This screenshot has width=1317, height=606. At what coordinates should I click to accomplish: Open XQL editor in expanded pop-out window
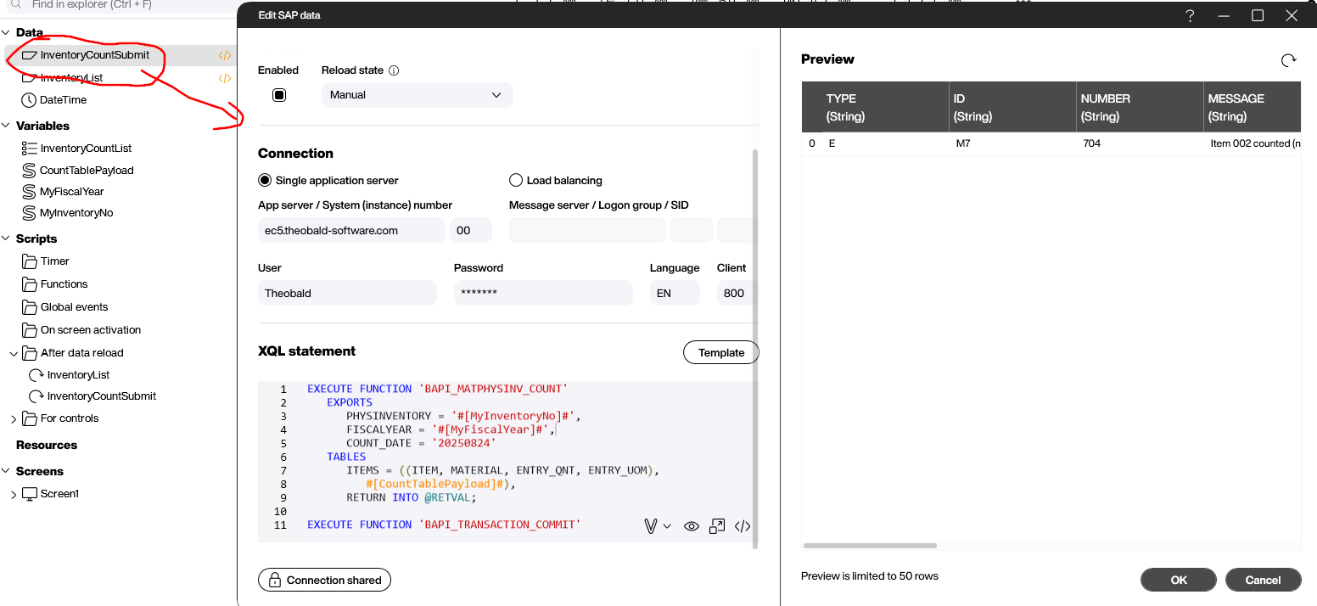pyautogui.click(x=717, y=526)
